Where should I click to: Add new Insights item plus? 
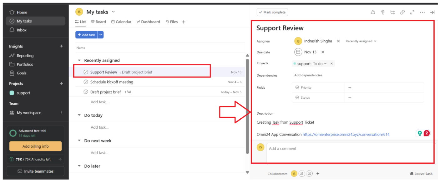click(61, 46)
